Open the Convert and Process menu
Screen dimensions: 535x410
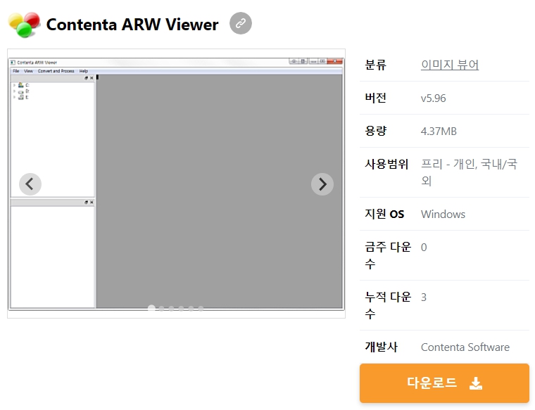pos(56,71)
